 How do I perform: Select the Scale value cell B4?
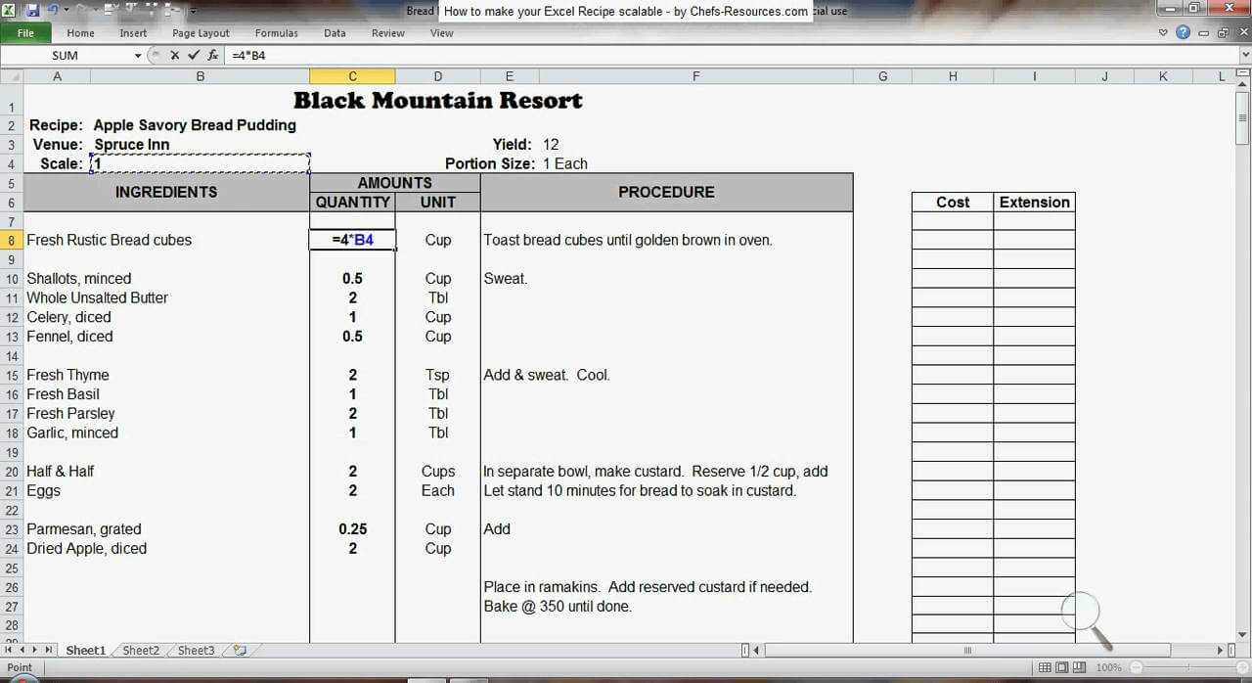[x=200, y=164]
